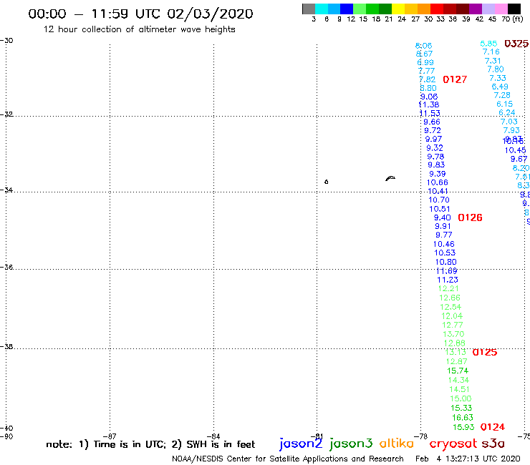Click the longitude axis label -78
530x465 pixels.
click(421, 436)
